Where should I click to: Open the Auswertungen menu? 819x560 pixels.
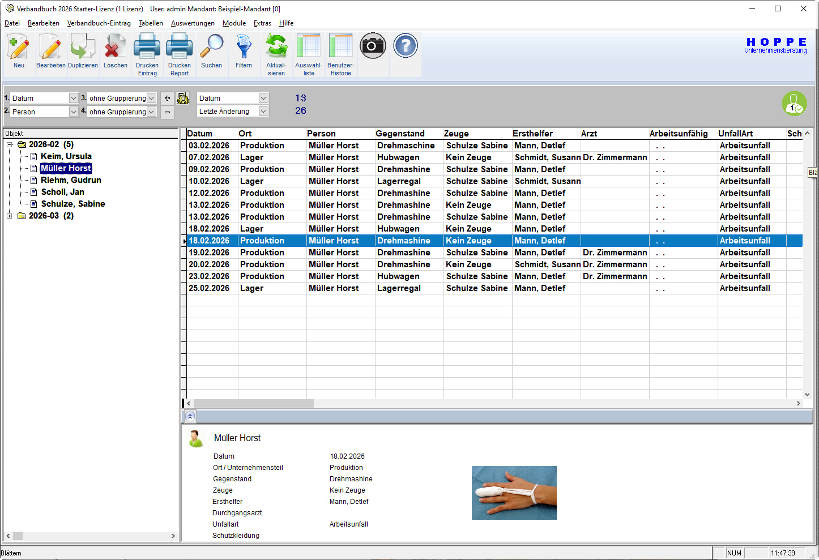coord(193,23)
